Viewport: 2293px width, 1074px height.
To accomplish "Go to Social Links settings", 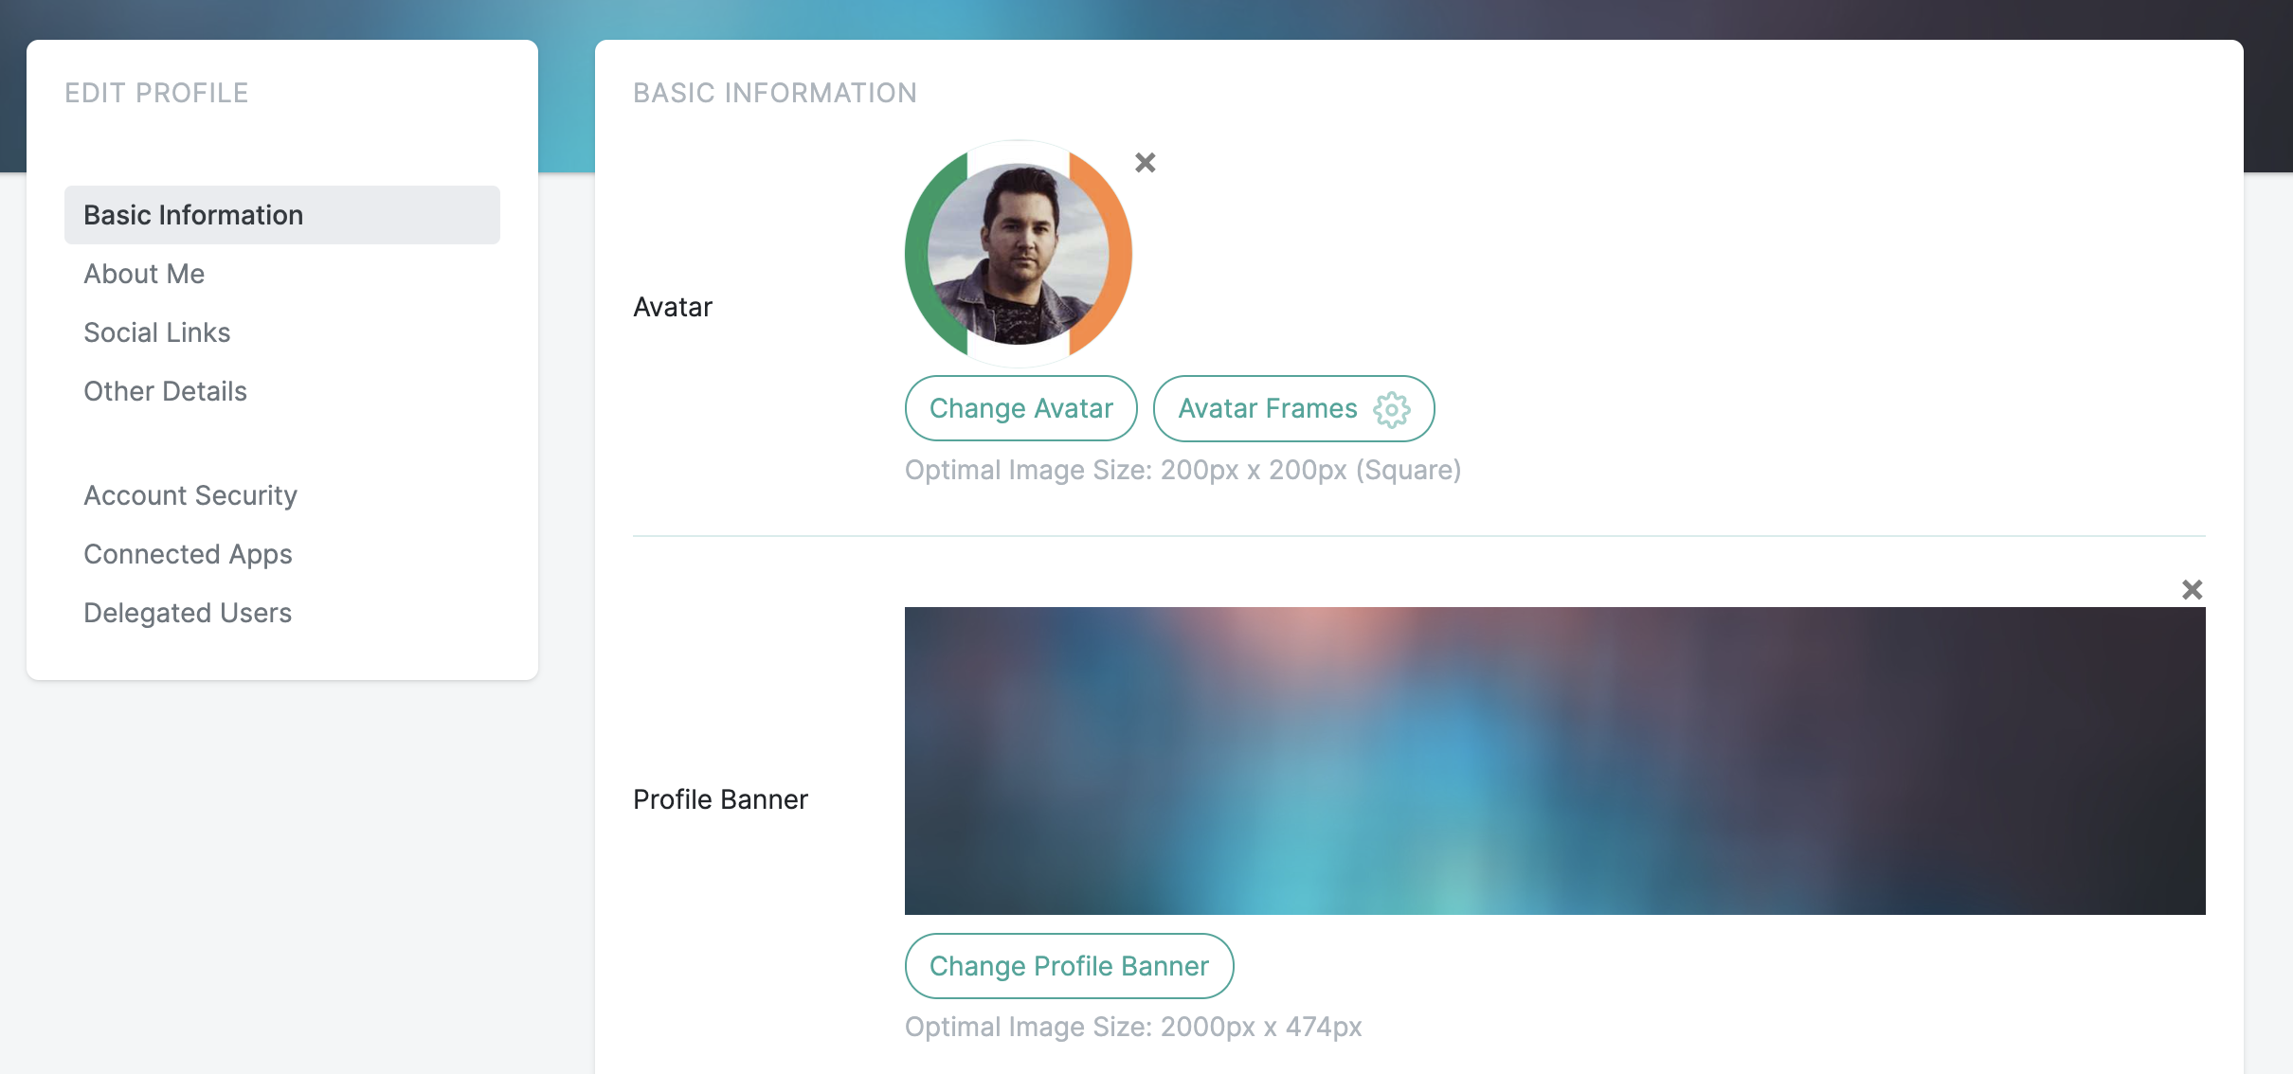I will 156,332.
